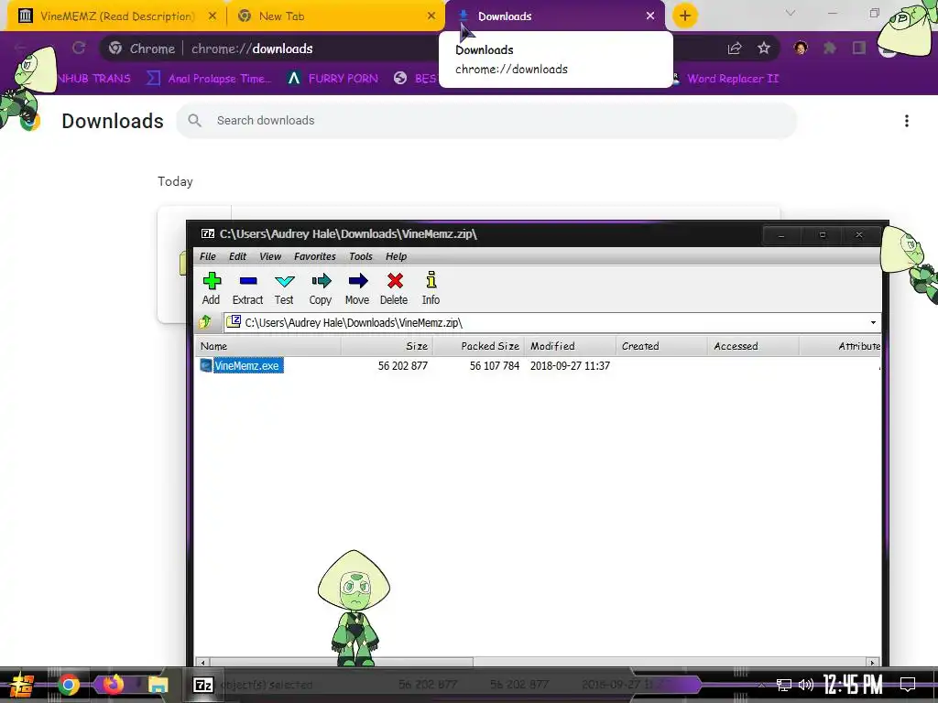Viewport: 938px width, 703px height.
Task: Sort by Name column header
Action: coord(268,346)
